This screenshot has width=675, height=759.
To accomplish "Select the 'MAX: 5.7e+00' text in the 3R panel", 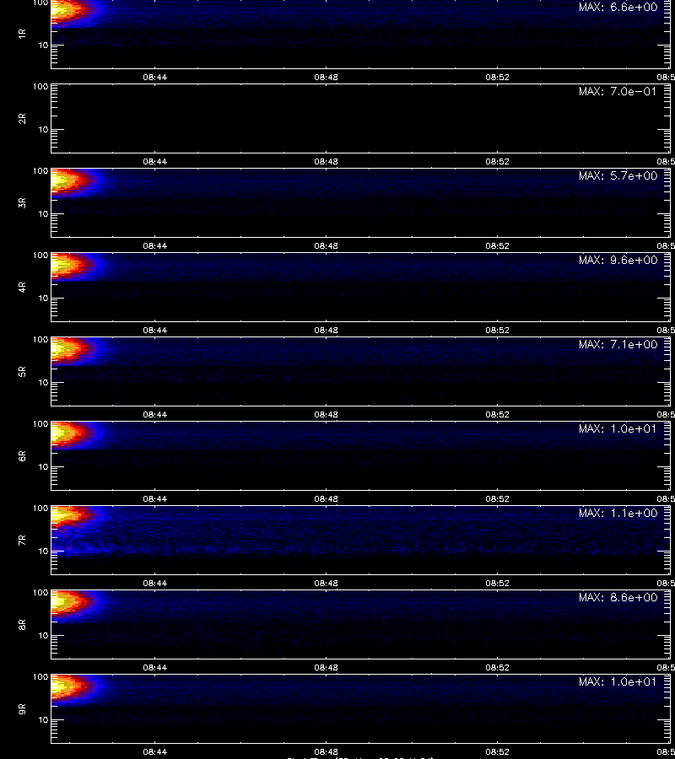I will tap(618, 175).
